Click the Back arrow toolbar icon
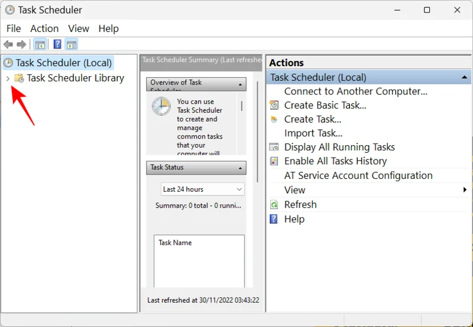 tap(8, 45)
